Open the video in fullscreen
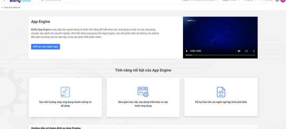This screenshot has width=286, height=129. pos(246,51)
